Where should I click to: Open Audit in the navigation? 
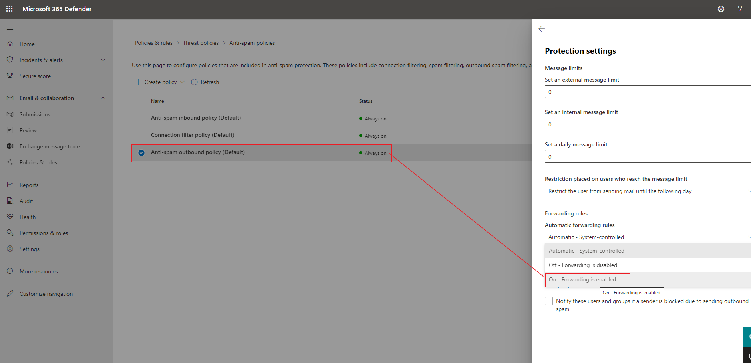tap(26, 201)
